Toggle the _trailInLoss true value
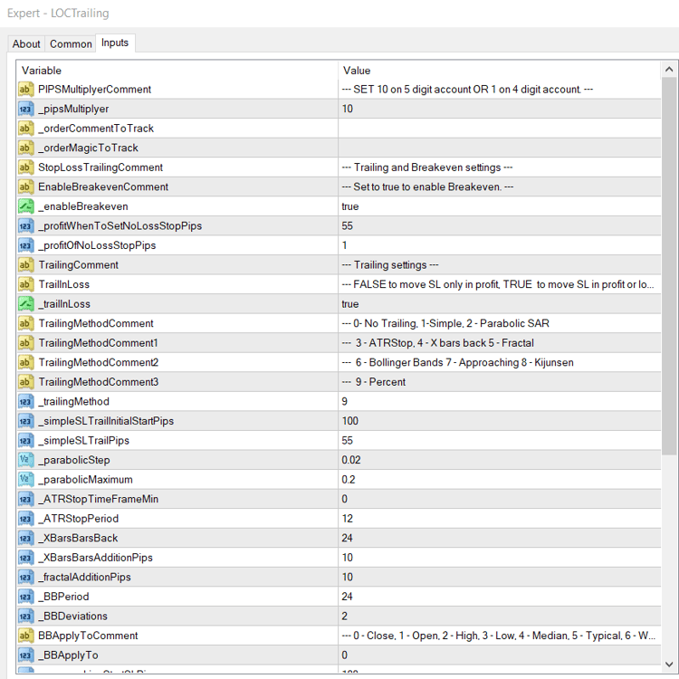This screenshot has width=679, height=679. 499,303
